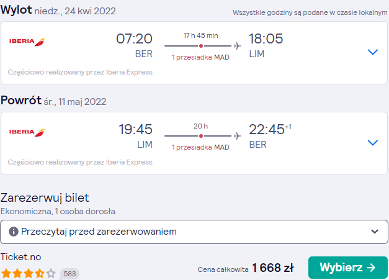Click outbound 1 przesiadka MAD label
Viewport: 389px width, 280px height.
tap(200, 57)
